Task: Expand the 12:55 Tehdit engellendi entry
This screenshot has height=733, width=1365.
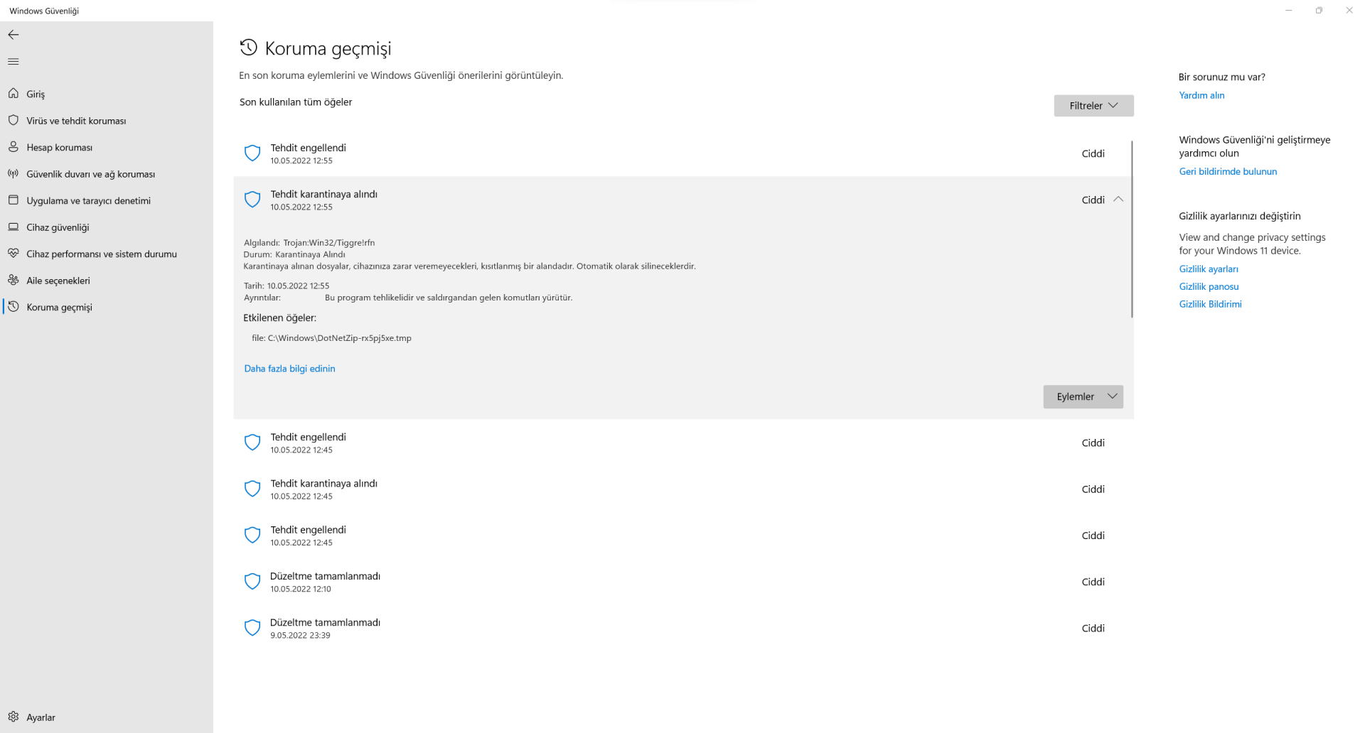Action: tap(682, 153)
